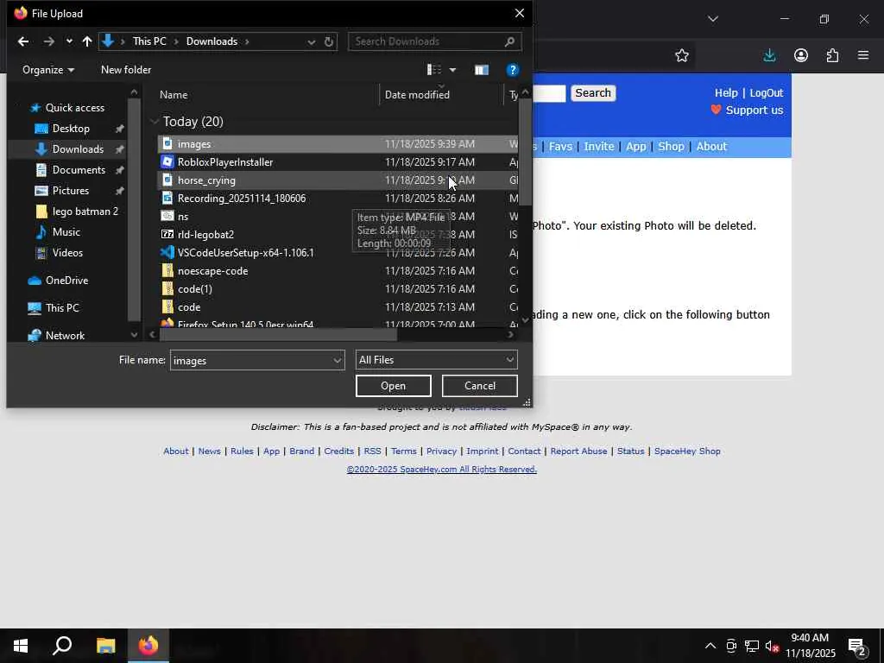Viewport: 884px width, 663px height.
Task: Refresh the Downloads folder listing
Action: click(x=329, y=41)
